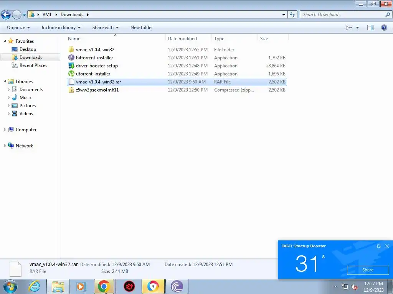
Task: Click VM1 in the address breadcrumb
Action: pyautogui.click(x=47, y=15)
